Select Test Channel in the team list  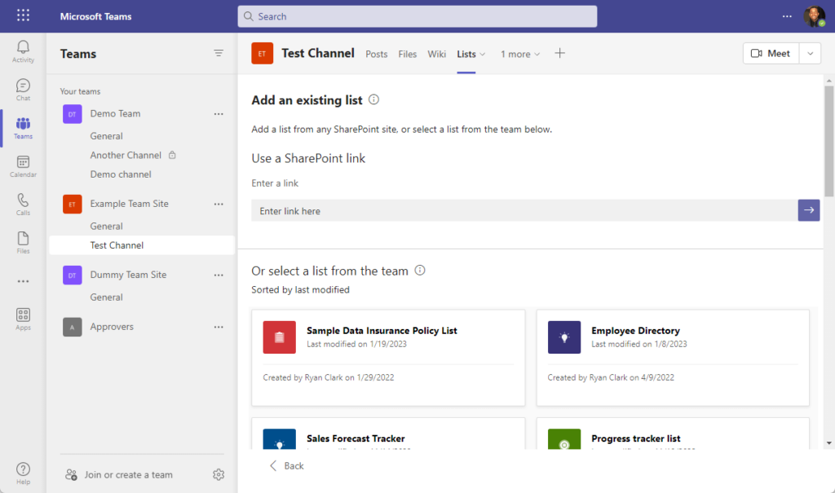tap(142, 245)
